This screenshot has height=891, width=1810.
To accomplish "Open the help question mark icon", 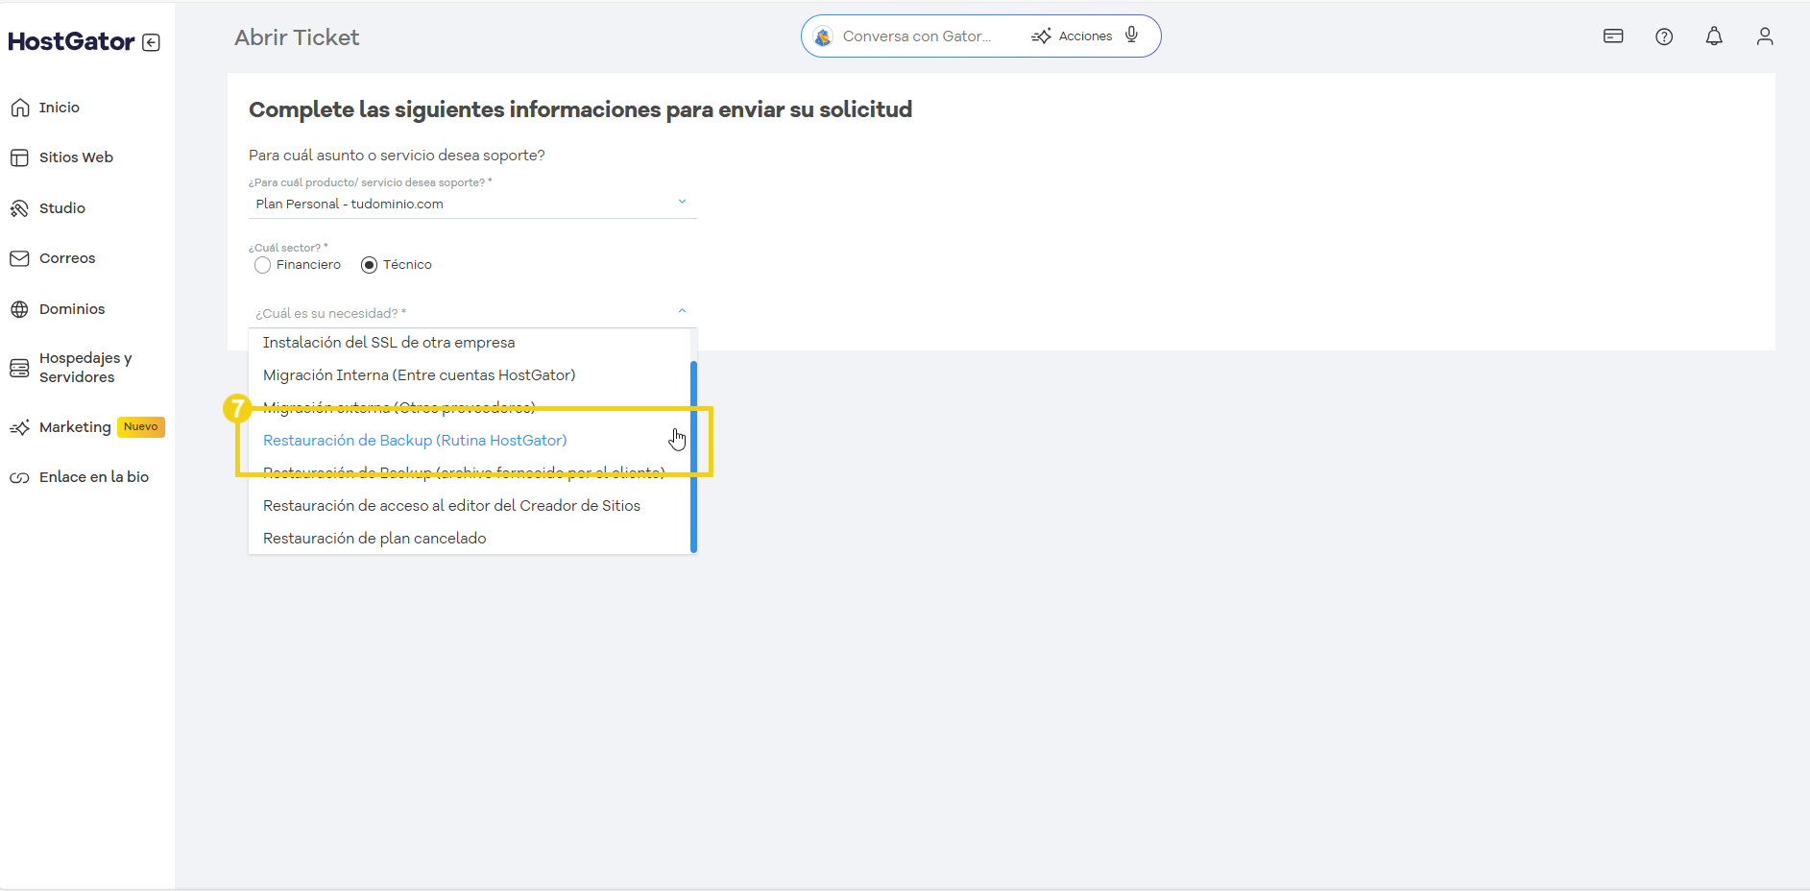I will [x=1664, y=36].
